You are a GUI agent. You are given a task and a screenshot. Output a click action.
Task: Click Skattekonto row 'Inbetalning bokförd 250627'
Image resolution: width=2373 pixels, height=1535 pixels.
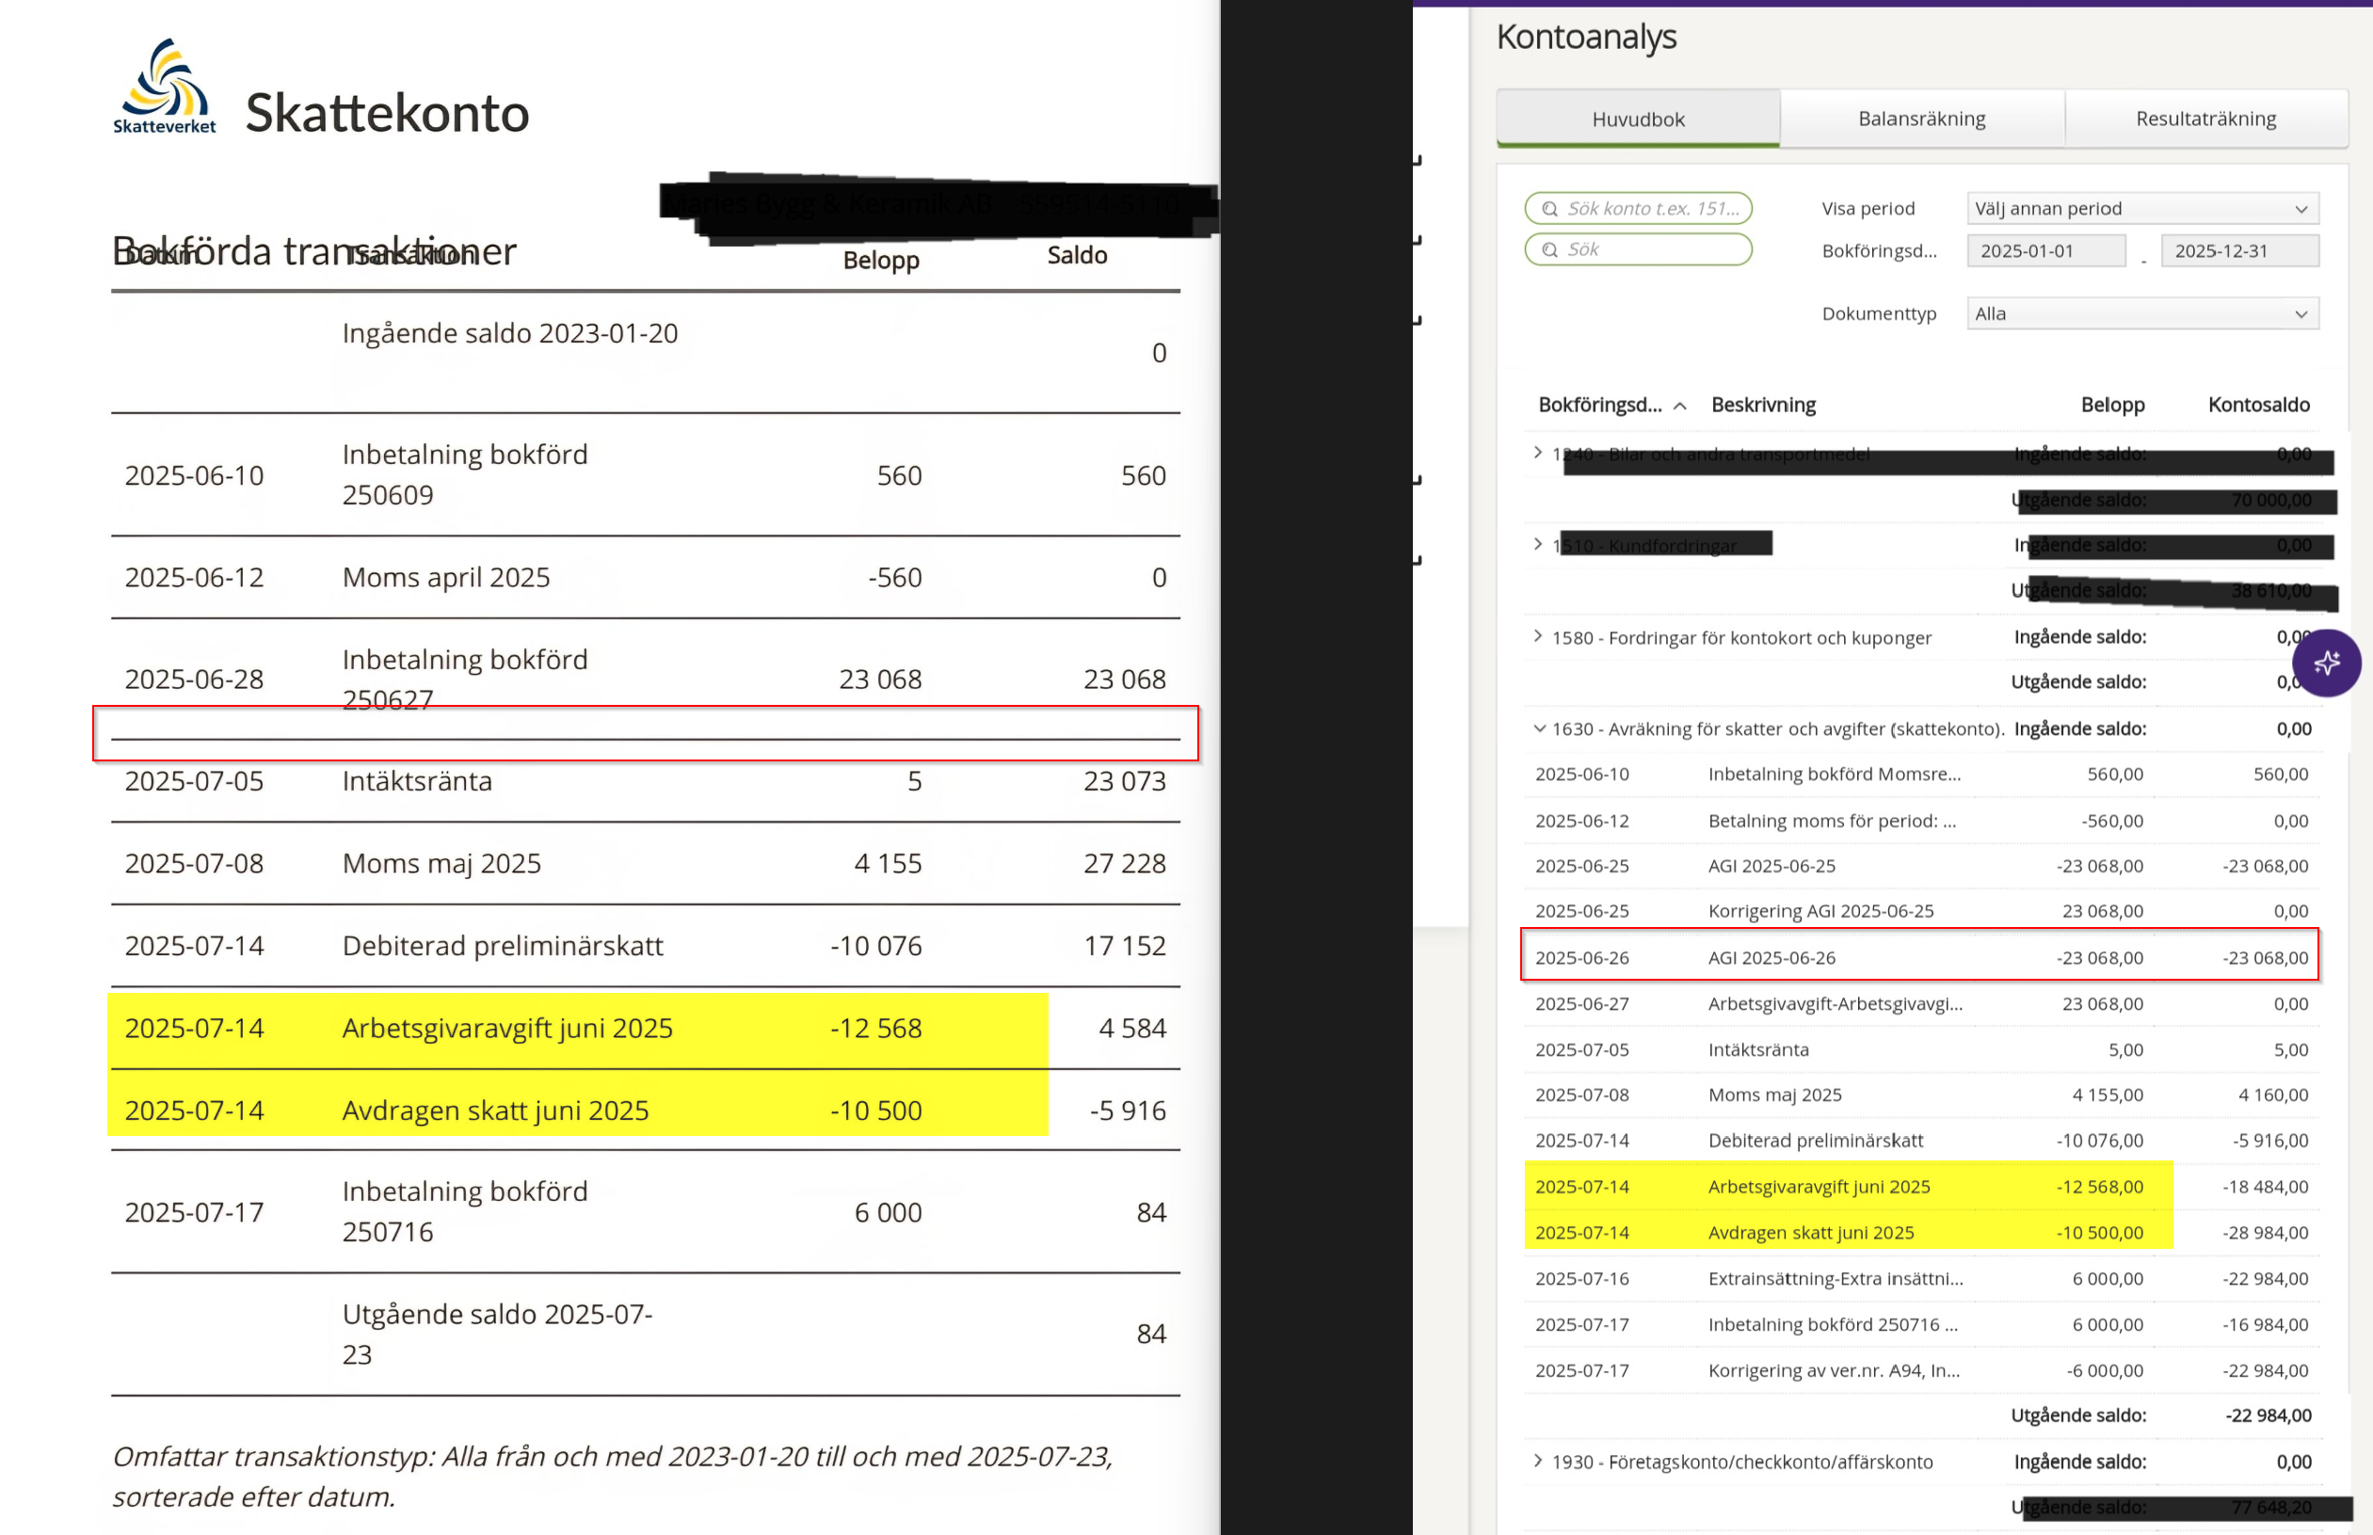[x=646, y=679]
